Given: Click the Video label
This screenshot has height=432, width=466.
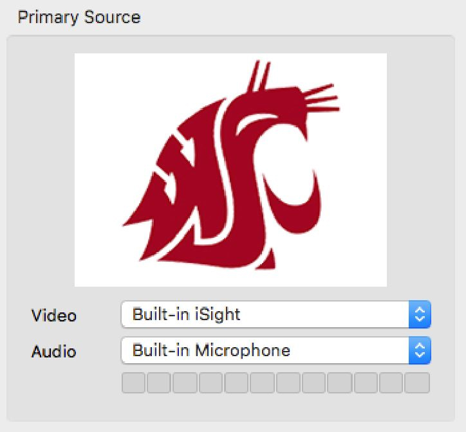Looking at the screenshot, I should (x=54, y=315).
